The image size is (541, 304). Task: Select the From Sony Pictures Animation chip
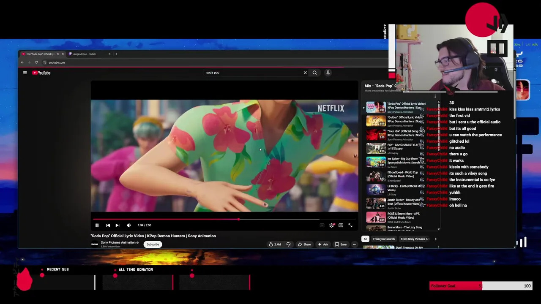pos(415,239)
